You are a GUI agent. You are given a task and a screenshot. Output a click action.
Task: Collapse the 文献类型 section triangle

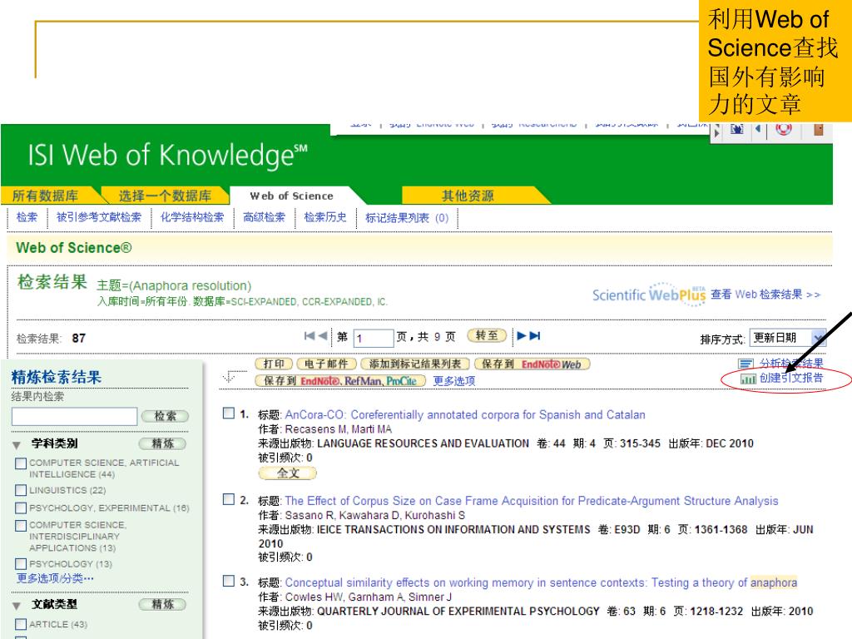[17, 606]
